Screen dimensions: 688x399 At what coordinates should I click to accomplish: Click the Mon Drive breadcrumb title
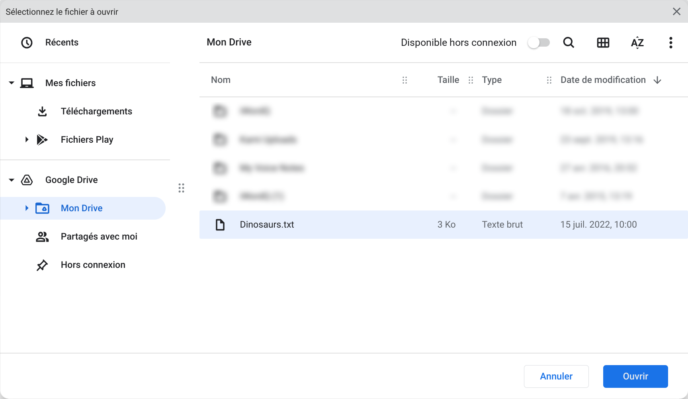tap(229, 42)
